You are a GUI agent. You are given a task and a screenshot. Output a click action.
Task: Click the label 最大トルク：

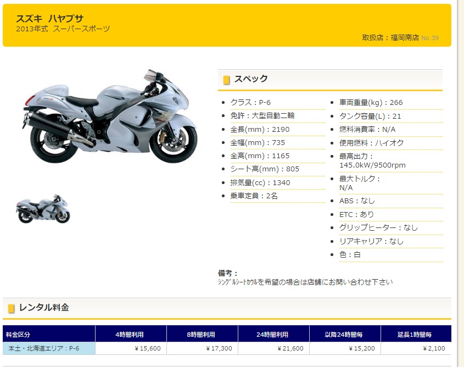click(360, 179)
